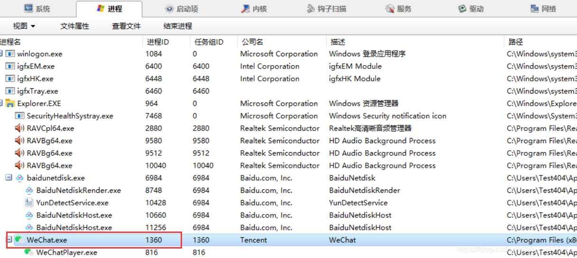This screenshot has height=258, width=577.
Task: Click the igfxTray.exe process icon
Action: coord(10,91)
